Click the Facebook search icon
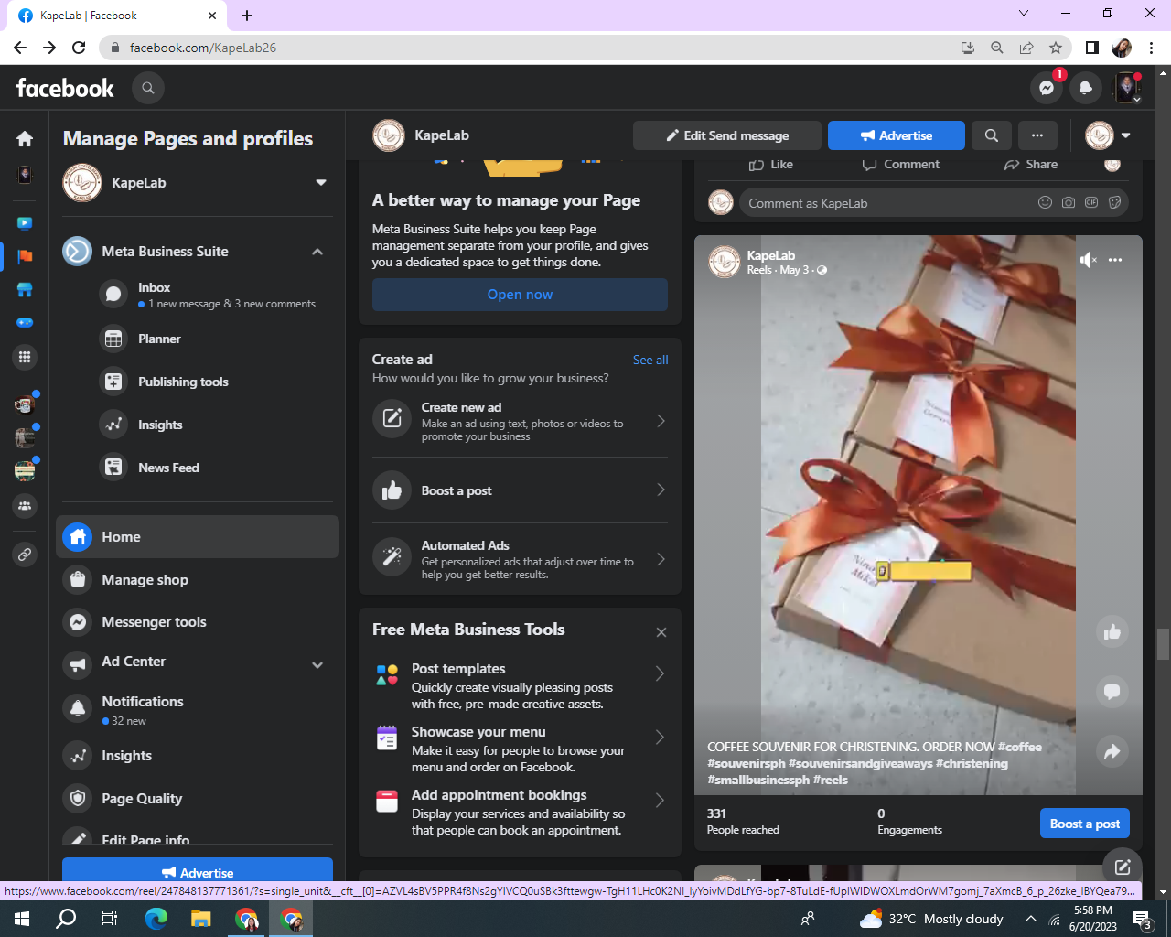 [148, 88]
